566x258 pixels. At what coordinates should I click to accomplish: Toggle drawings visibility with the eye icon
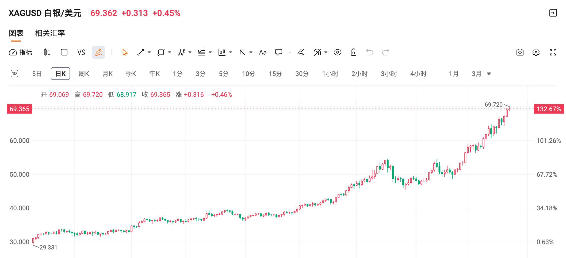click(x=338, y=52)
